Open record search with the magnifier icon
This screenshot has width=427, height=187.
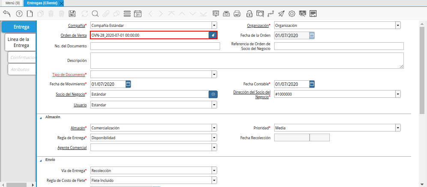pos(95,14)
